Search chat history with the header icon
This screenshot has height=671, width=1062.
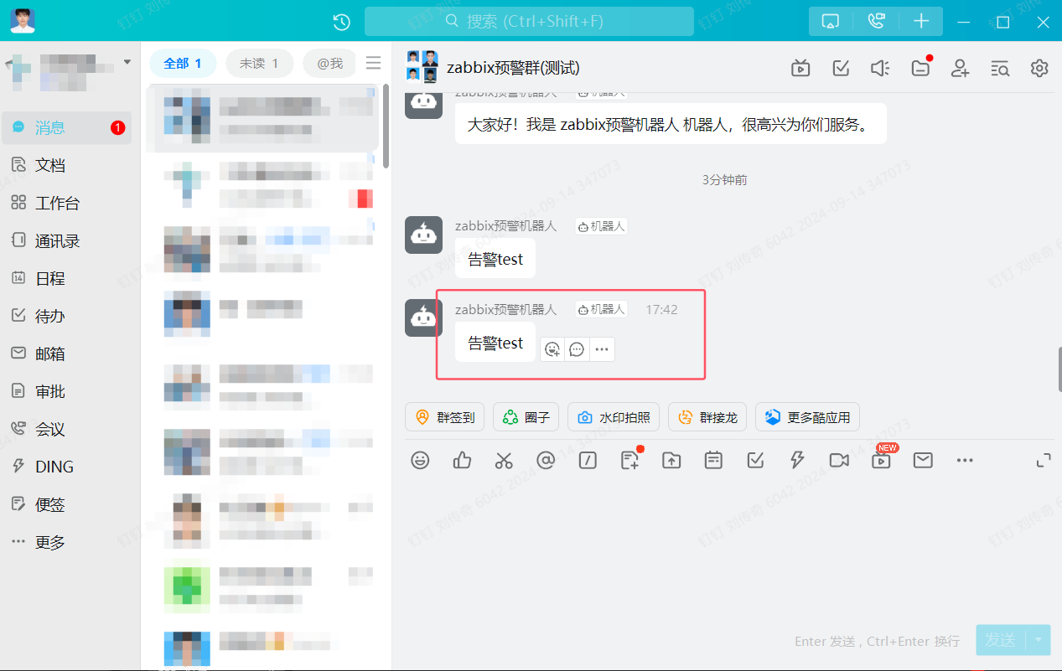[x=1000, y=68]
